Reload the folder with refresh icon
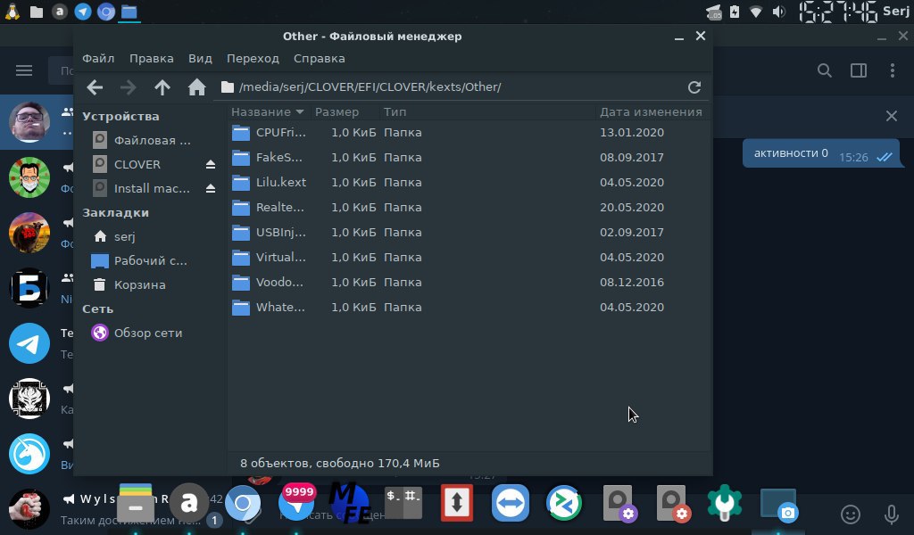This screenshot has height=535, width=914. tap(694, 87)
